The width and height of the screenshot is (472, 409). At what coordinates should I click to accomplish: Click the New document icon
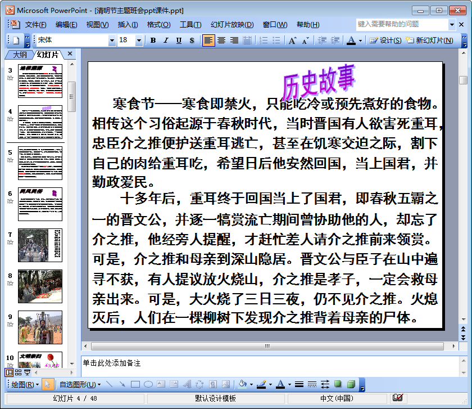(x=16, y=40)
